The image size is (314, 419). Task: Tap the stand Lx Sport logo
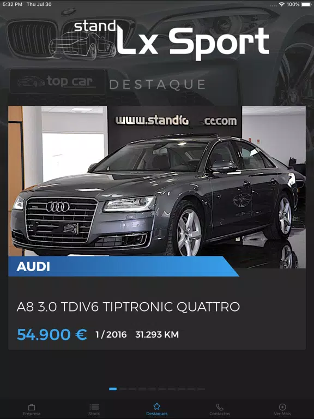pos(159,40)
